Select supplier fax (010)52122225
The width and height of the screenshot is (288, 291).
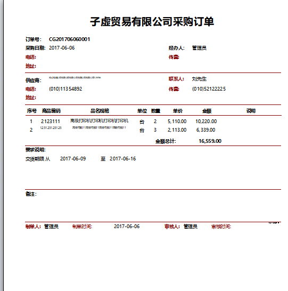[x=209, y=89]
